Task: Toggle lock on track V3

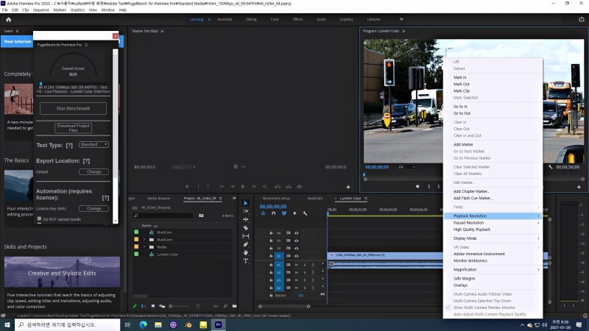Action: click(x=271, y=241)
